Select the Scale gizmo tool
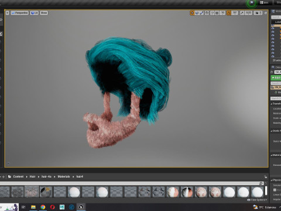Viewport: 281px width, 211px height. tap(201, 13)
